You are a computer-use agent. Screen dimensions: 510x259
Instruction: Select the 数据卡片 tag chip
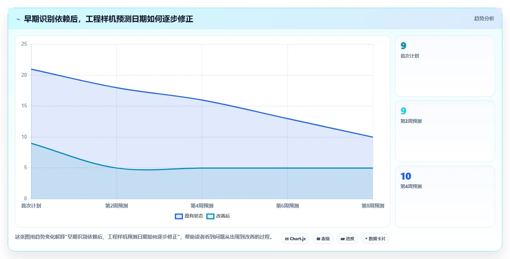pos(375,239)
